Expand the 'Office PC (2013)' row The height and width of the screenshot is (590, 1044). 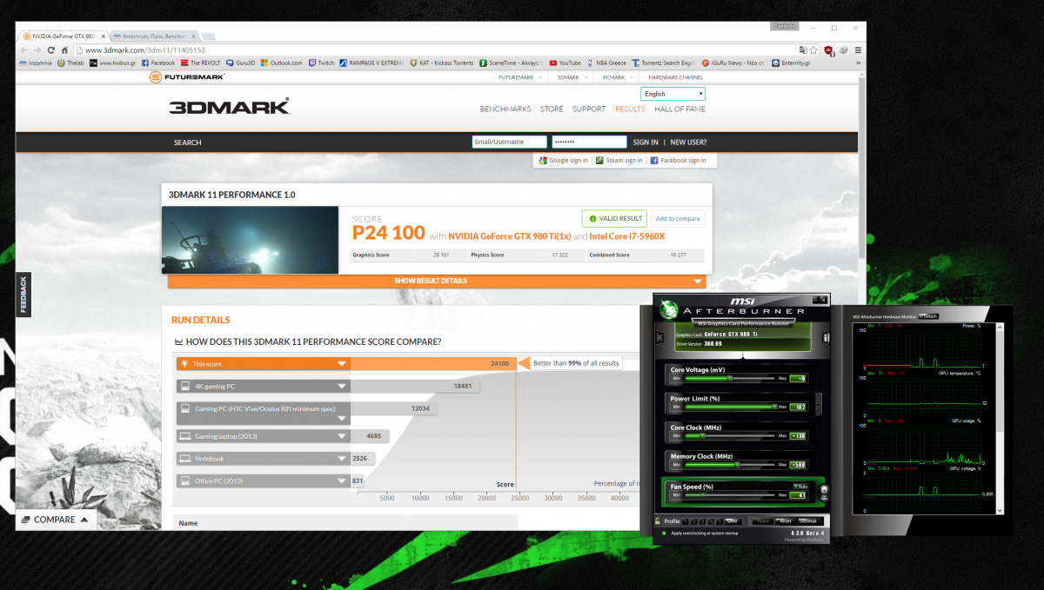[x=342, y=481]
